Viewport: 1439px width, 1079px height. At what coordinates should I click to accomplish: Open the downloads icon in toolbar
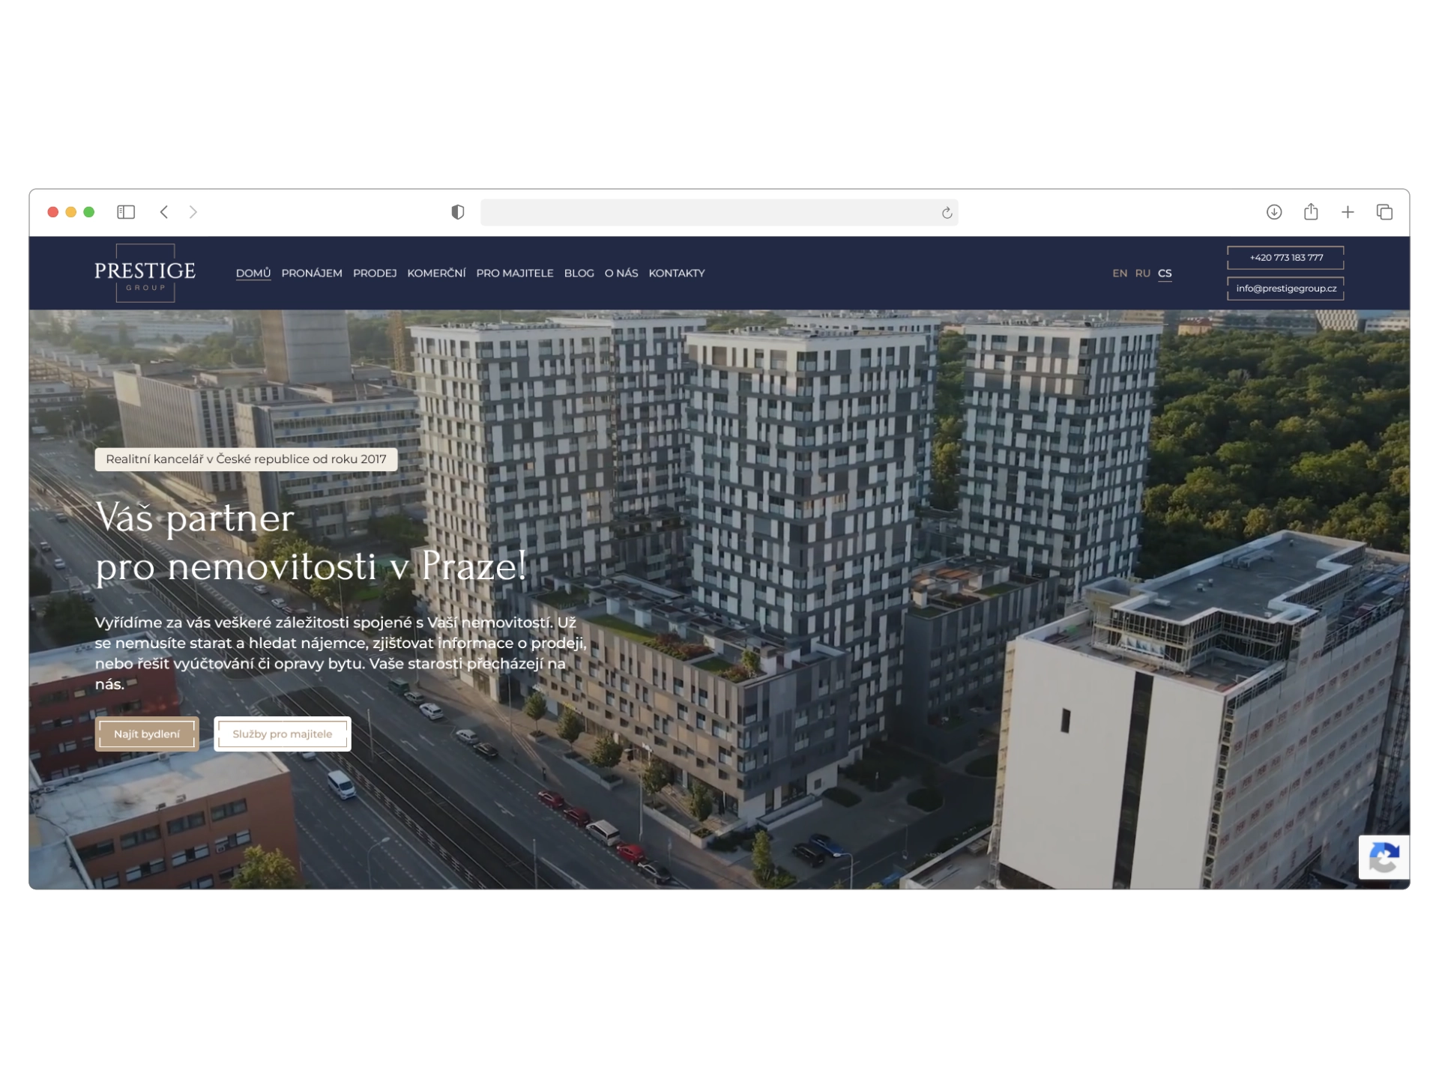point(1274,212)
